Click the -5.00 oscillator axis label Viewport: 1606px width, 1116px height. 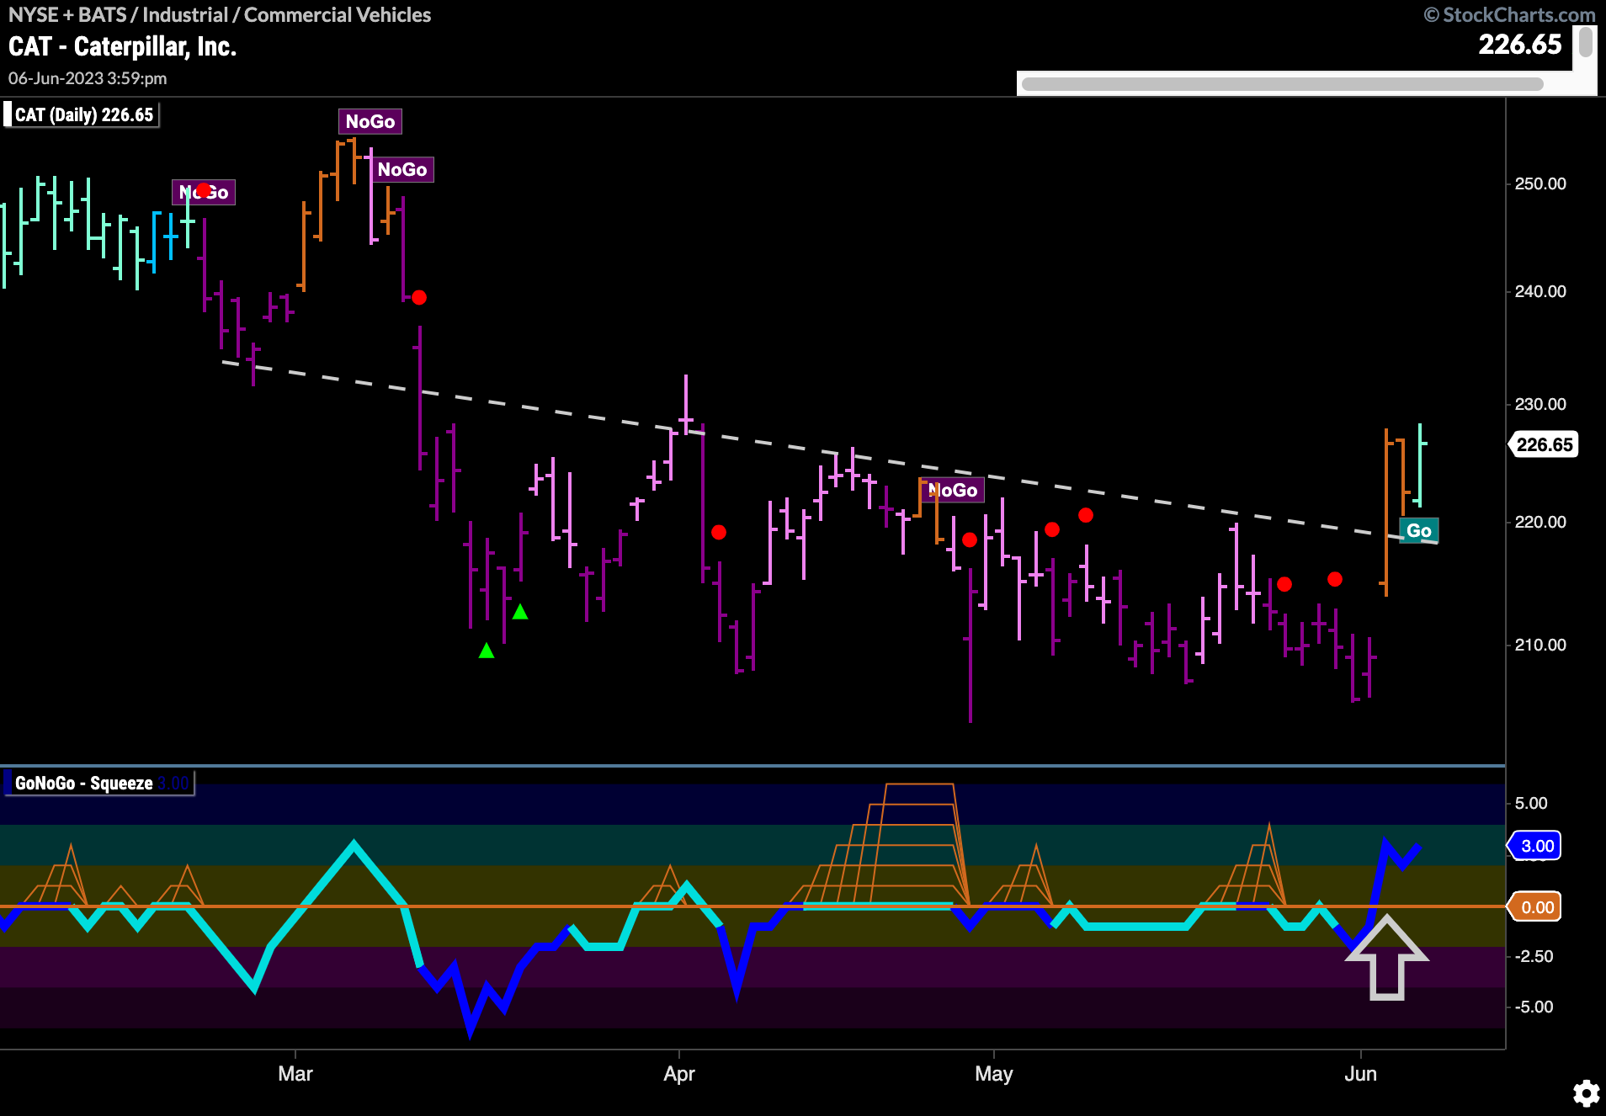[1534, 1007]
